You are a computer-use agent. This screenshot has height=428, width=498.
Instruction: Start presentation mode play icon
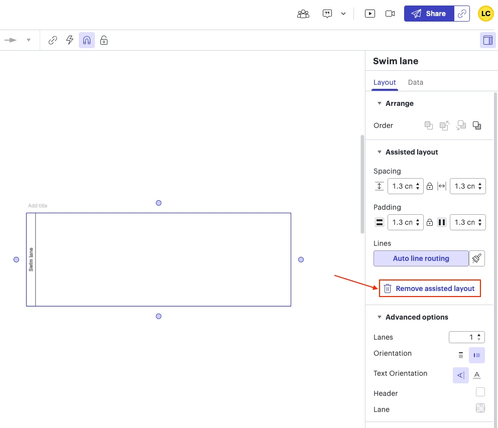click(370, 14)
